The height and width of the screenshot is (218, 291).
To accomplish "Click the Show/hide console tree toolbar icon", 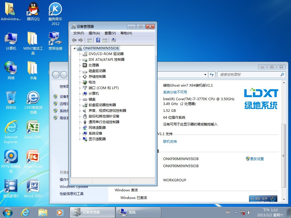I will (90, 40).
